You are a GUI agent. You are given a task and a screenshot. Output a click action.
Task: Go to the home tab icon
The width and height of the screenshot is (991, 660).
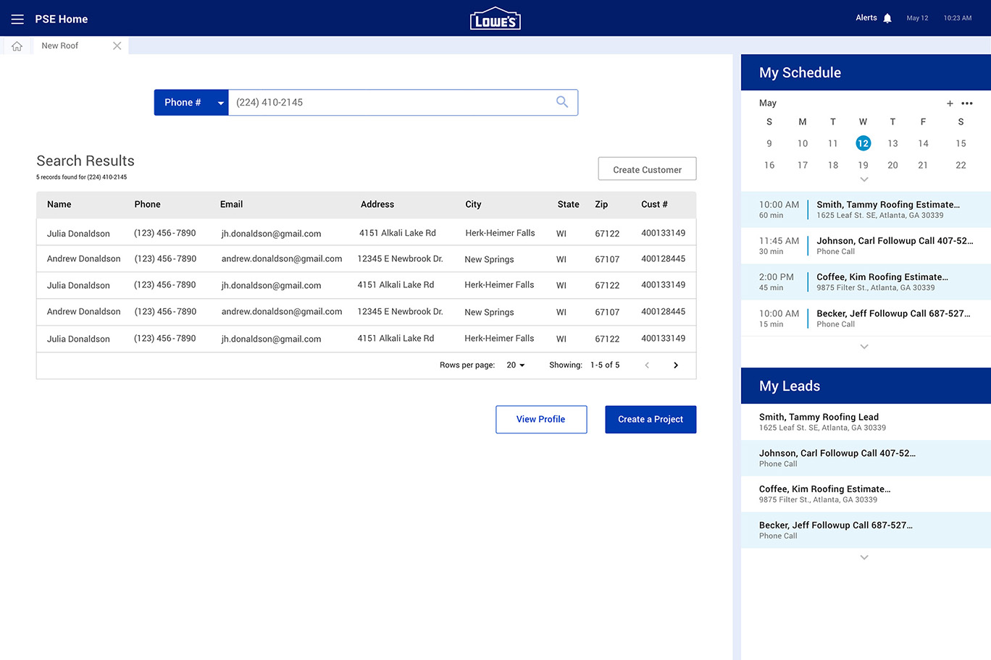[x=17, y=46]
